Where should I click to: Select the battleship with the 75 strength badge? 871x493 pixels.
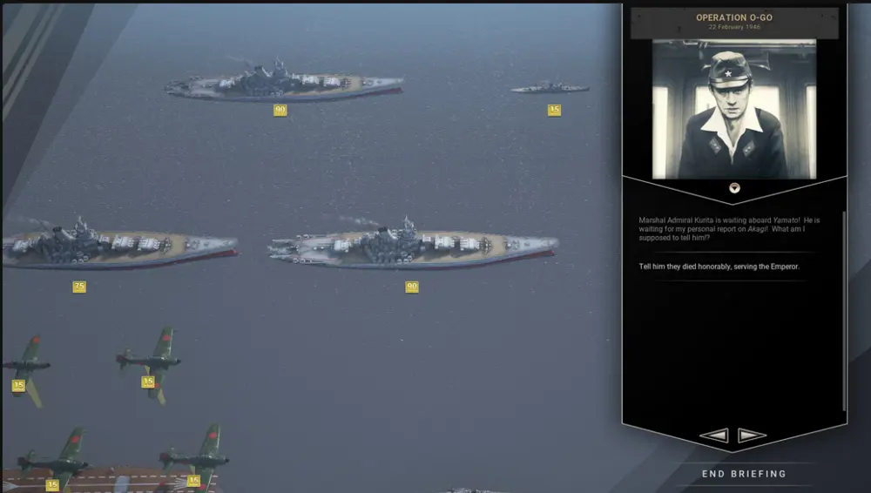coord(118,246)
